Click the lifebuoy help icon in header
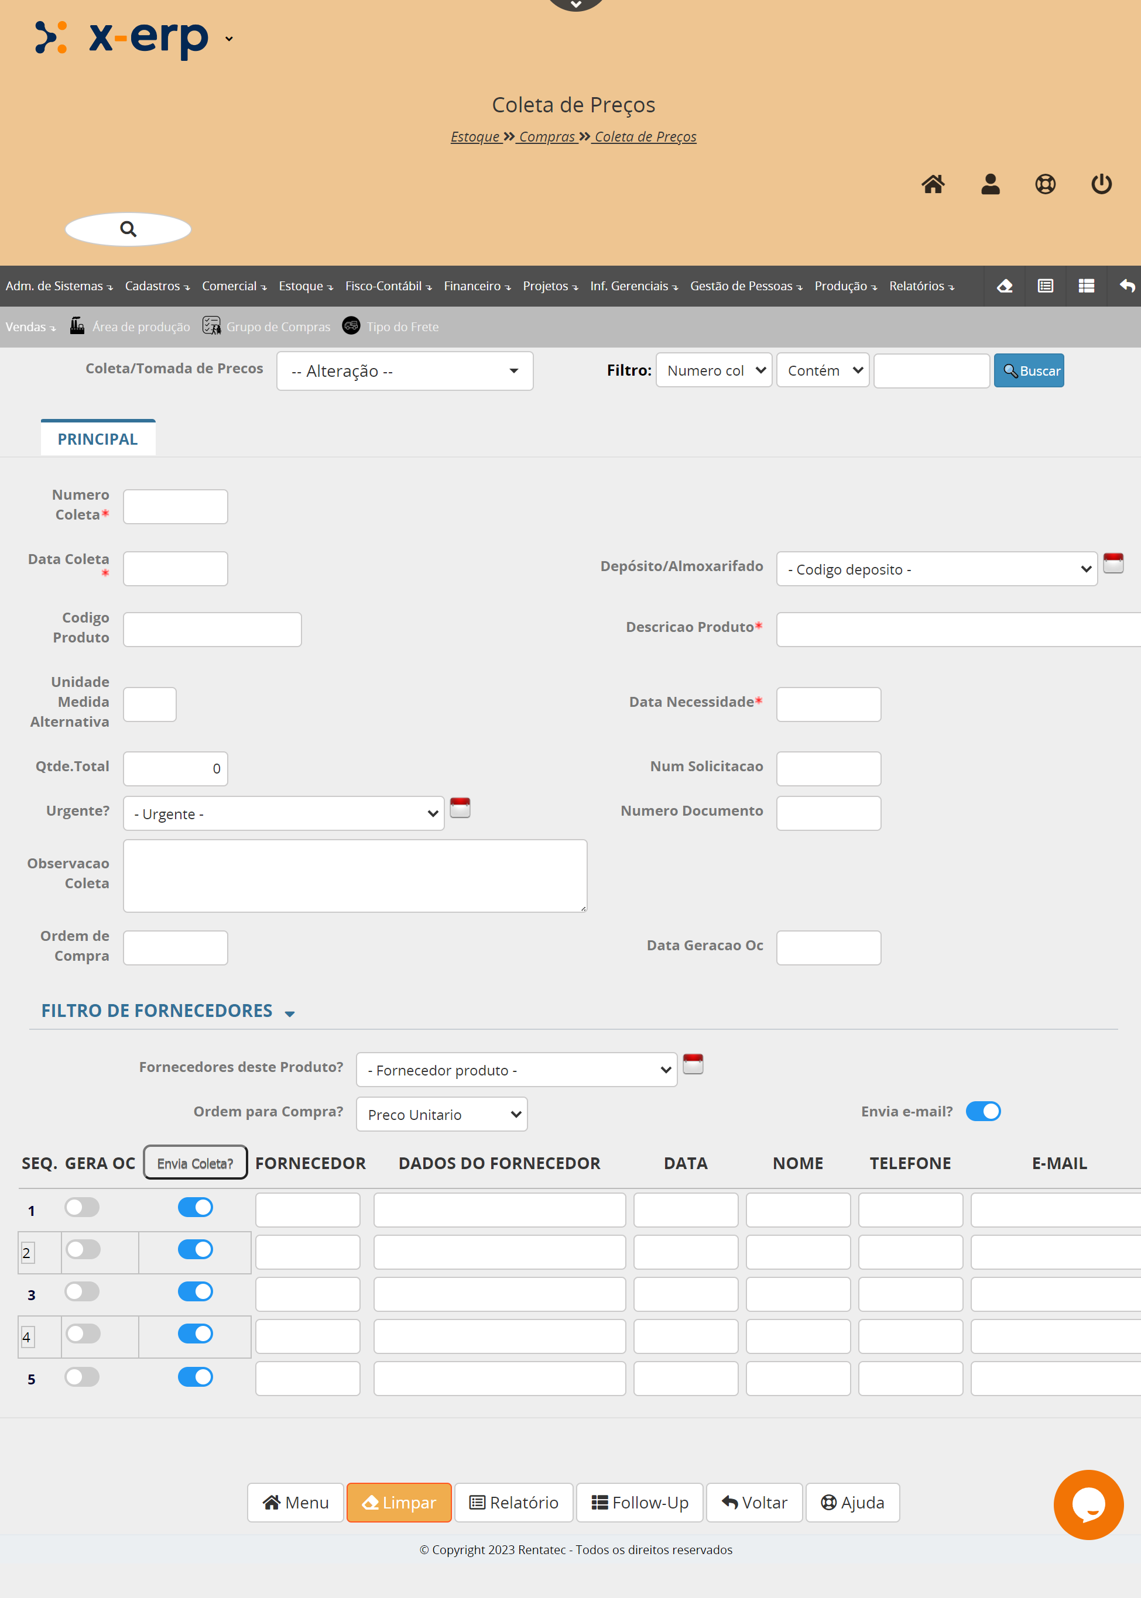1141x1598 pixels. 1045,184
